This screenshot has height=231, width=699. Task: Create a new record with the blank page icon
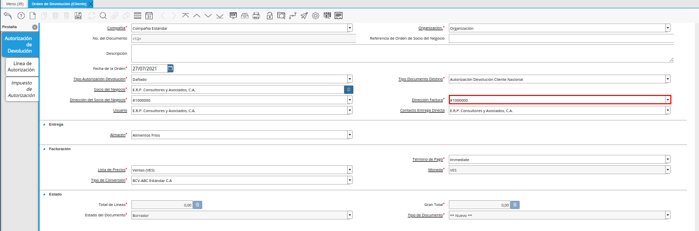pyautogui.click(x=32, y=16)
